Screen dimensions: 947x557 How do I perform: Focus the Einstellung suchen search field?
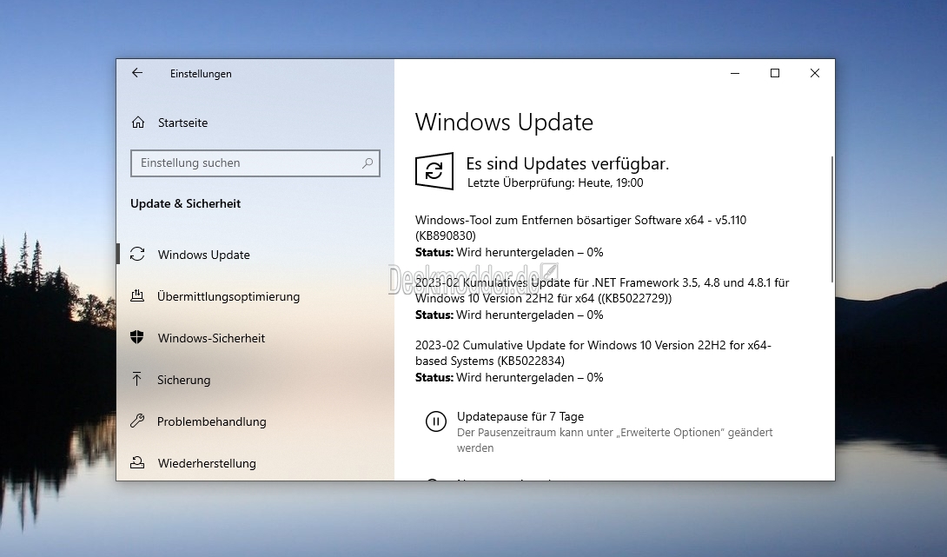(x=255, y=163)
